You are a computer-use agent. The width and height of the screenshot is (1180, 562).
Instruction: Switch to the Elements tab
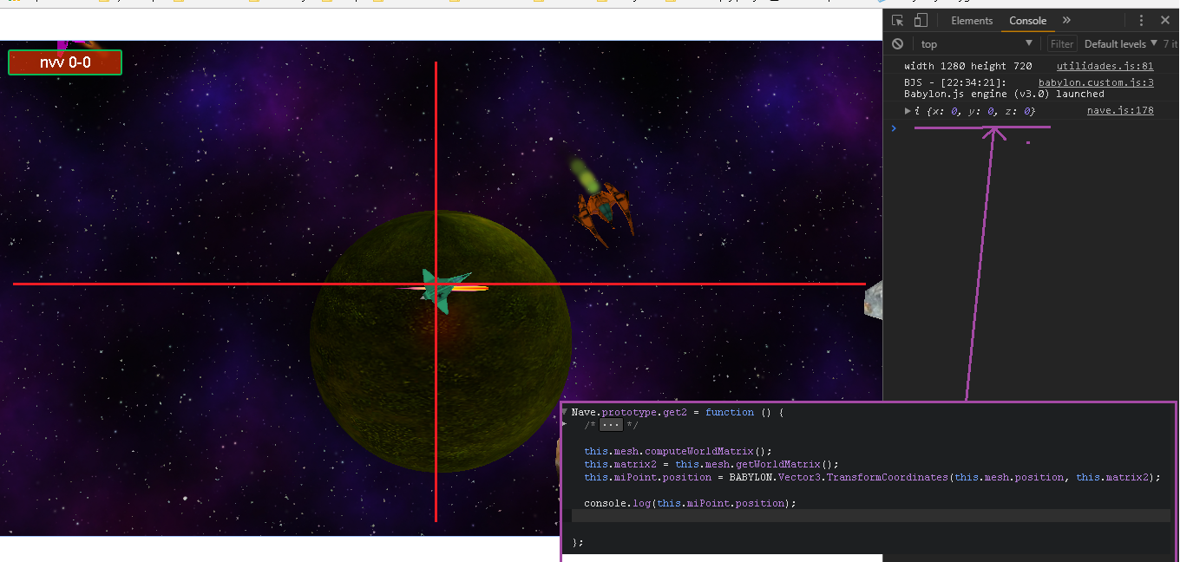971,21
